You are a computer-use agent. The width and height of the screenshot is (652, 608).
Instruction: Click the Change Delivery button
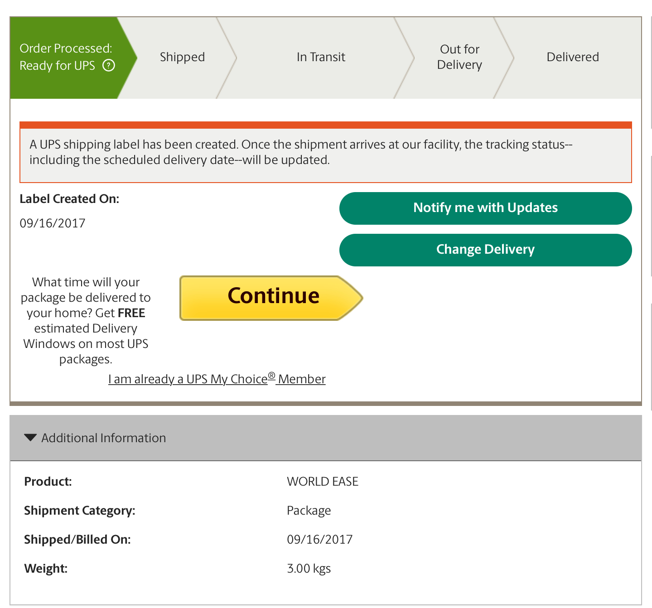point(485,250)
